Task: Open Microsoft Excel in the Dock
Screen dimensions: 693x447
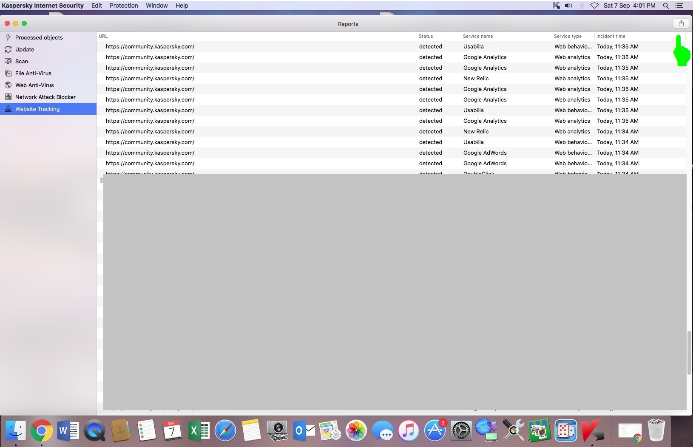Action: [x=199, y=430]
